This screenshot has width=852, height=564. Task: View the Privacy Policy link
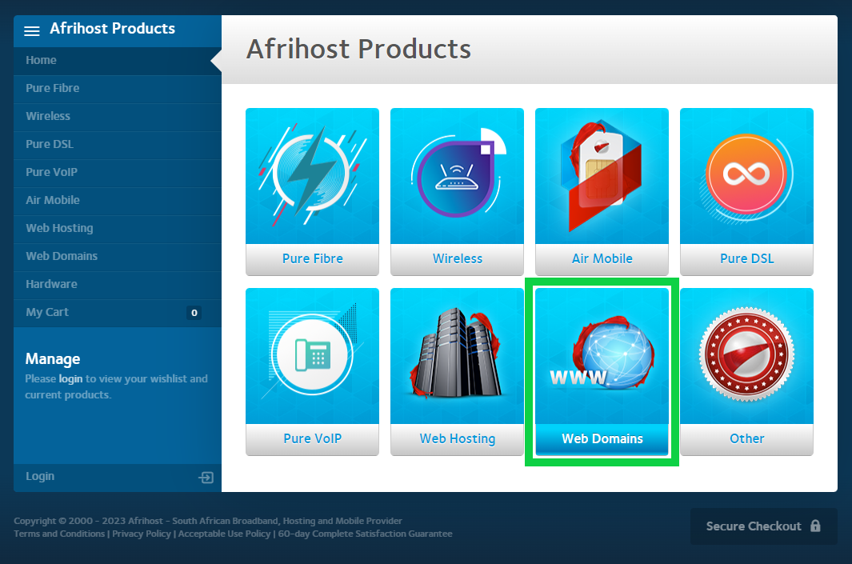142,534
